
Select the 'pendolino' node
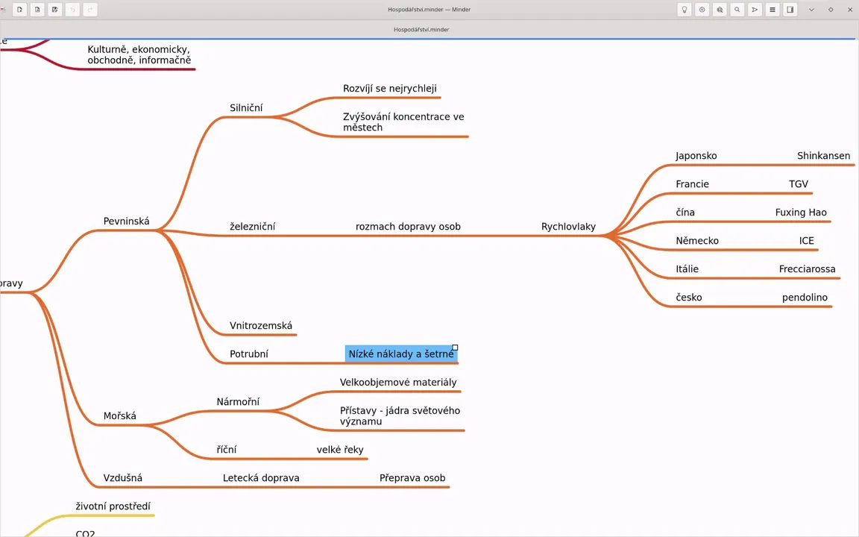tap(805, 298)
